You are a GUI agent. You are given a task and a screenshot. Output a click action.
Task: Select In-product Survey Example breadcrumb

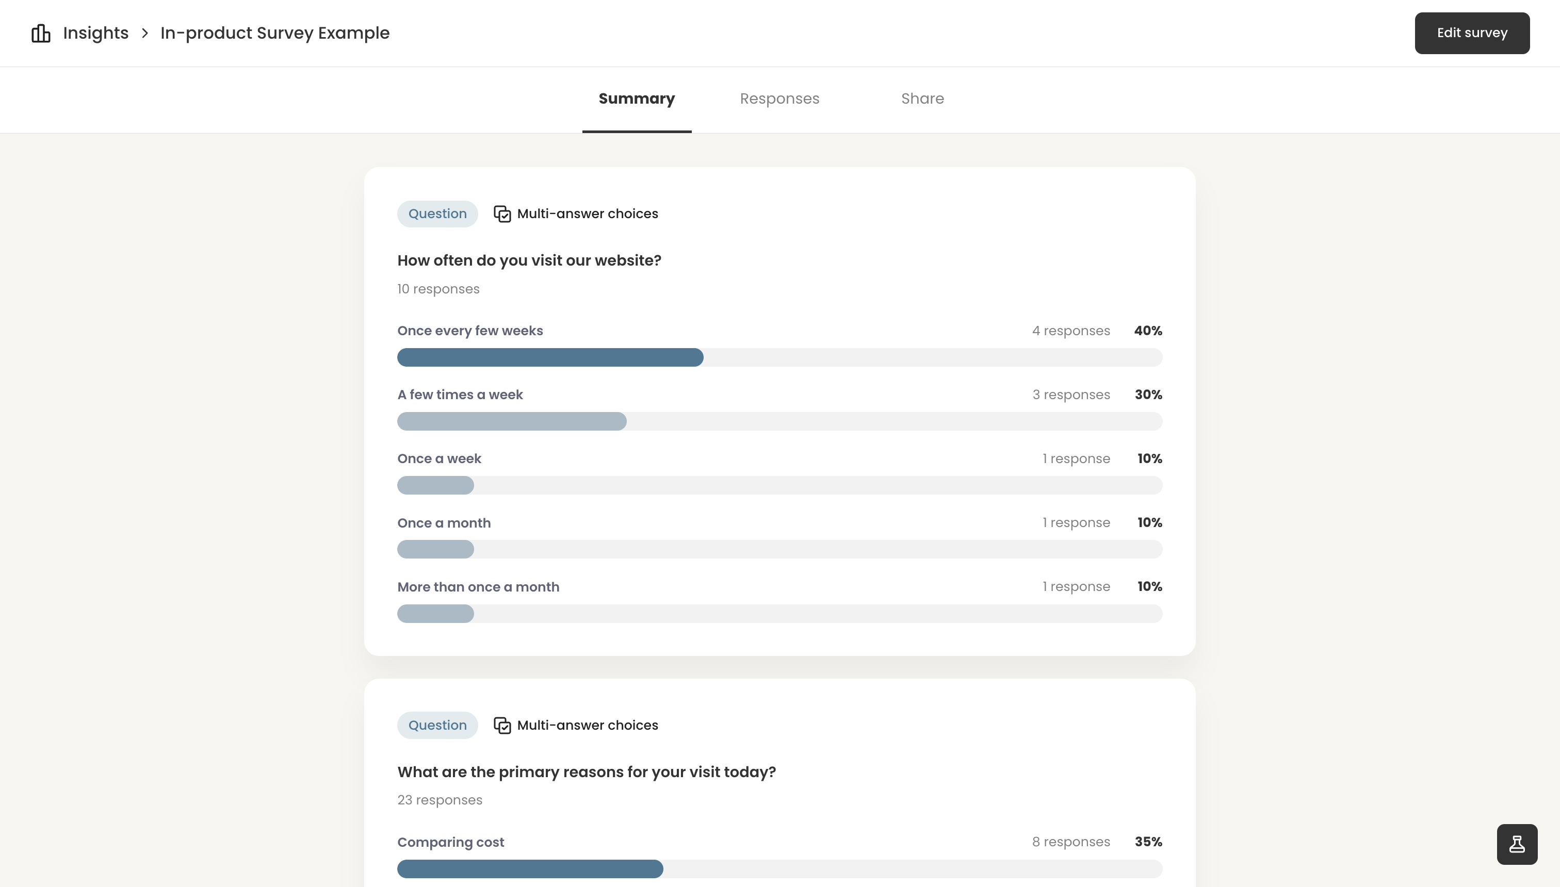tap(275, 33)
